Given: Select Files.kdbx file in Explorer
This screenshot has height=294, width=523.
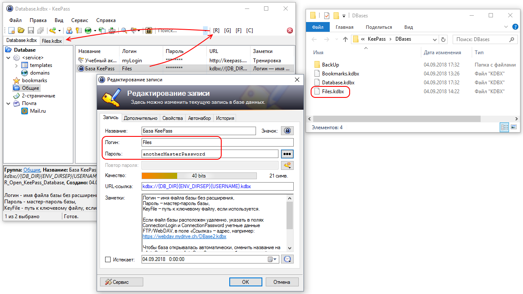Looking at the screenshot, I should tap(333, 92).
